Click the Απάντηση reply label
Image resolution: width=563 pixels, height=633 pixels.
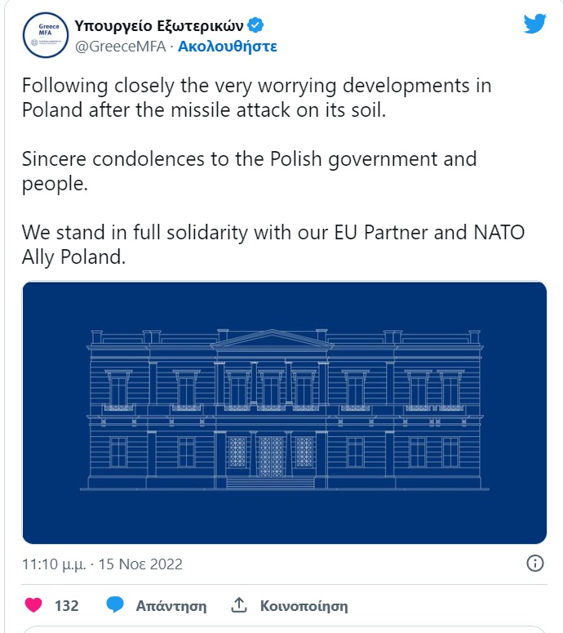(171, 606)
